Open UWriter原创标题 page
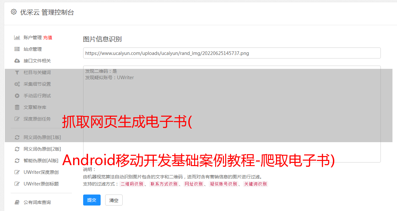 [41, 184]
